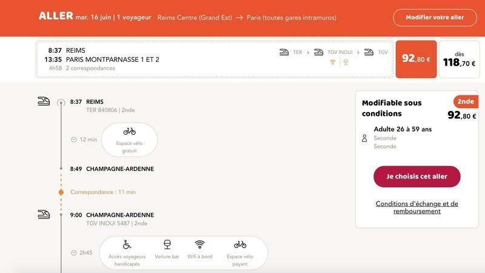Select the dès 118,70 € fare option

click(x=459, y=59)
